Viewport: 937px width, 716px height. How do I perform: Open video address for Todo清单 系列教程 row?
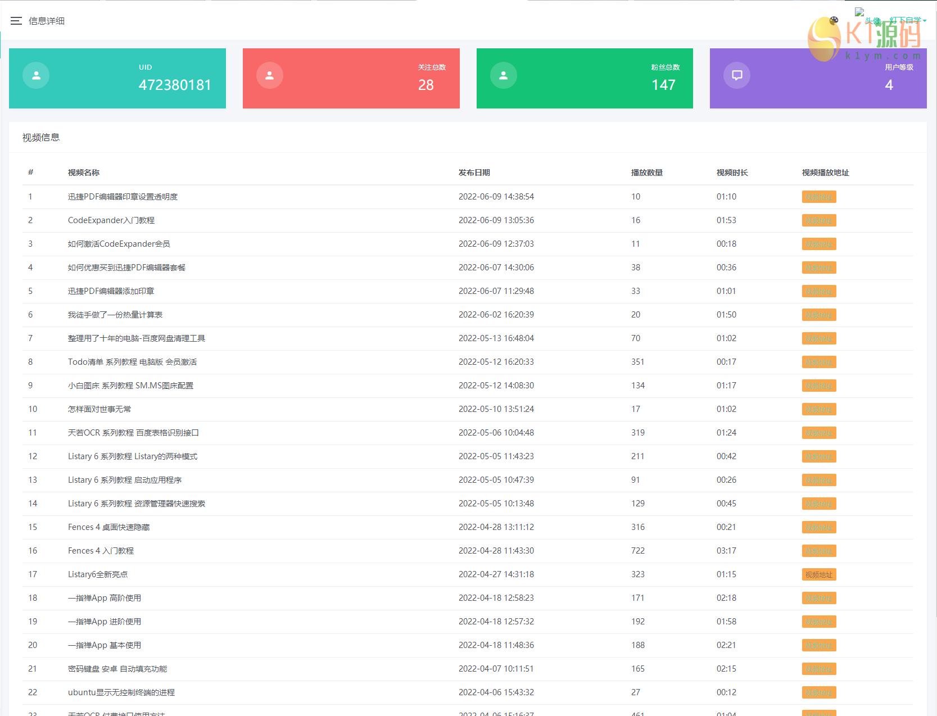point(819,362)
